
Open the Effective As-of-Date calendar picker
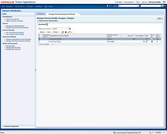(x=70, y=29)
